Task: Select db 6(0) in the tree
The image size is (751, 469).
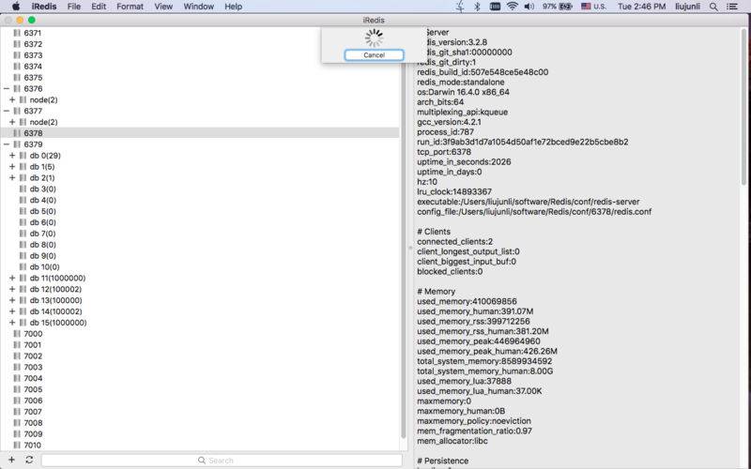Action: click(42, 222)
